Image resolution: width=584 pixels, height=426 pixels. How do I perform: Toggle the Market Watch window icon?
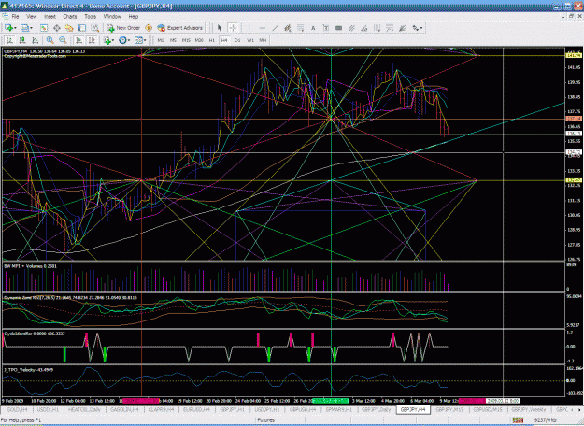click(x=44, y=28)
